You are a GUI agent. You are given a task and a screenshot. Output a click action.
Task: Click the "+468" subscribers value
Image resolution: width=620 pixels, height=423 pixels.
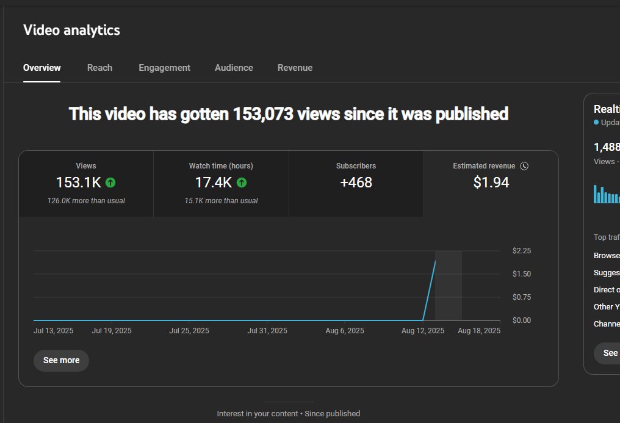356,183
